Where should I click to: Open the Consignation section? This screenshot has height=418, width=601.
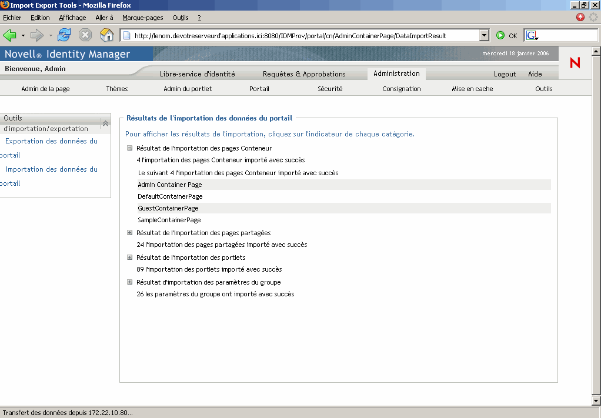401,89
